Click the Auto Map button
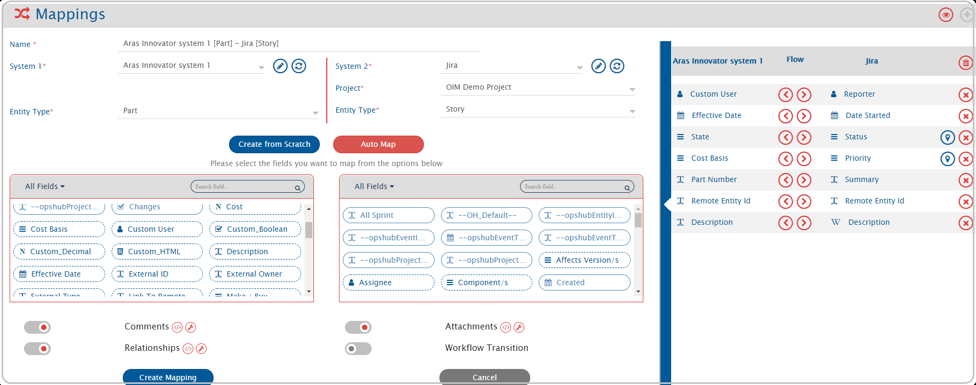The height and width of the screenshot is (385, 976). coord(378,144)
